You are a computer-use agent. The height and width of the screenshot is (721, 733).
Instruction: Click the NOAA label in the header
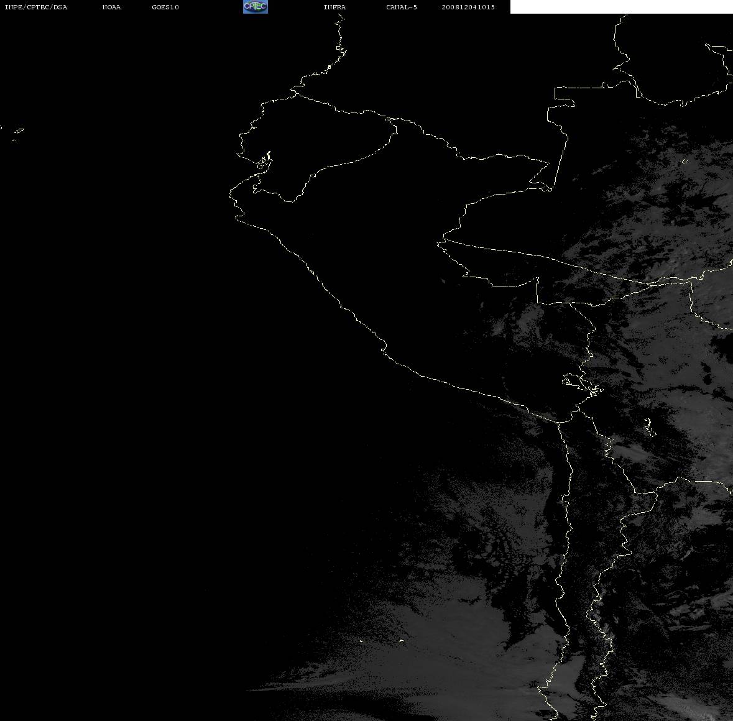pyautogui.click(x=111, y=7)
